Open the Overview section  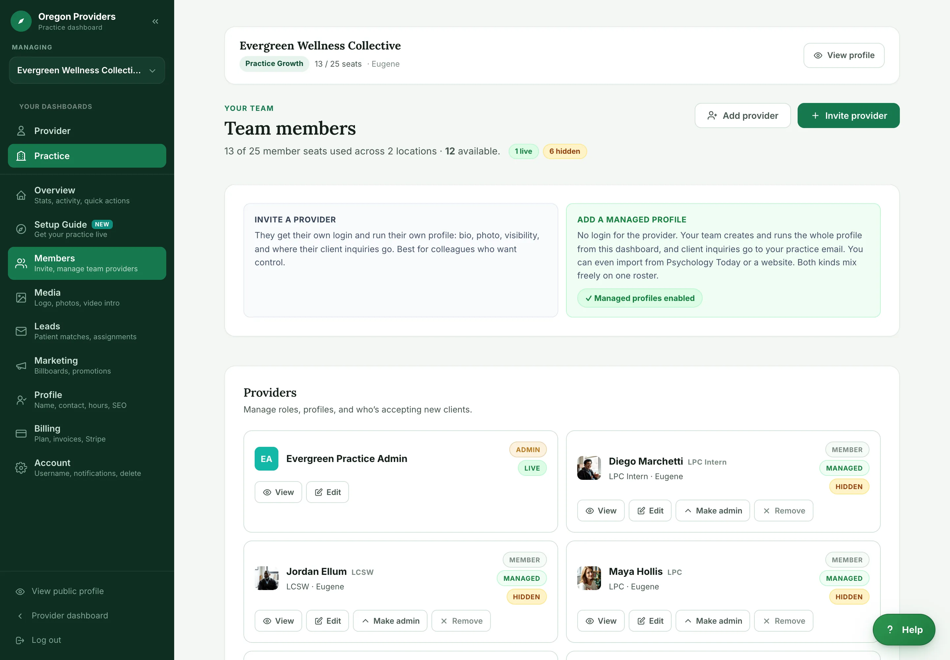[x=87, y=195]
